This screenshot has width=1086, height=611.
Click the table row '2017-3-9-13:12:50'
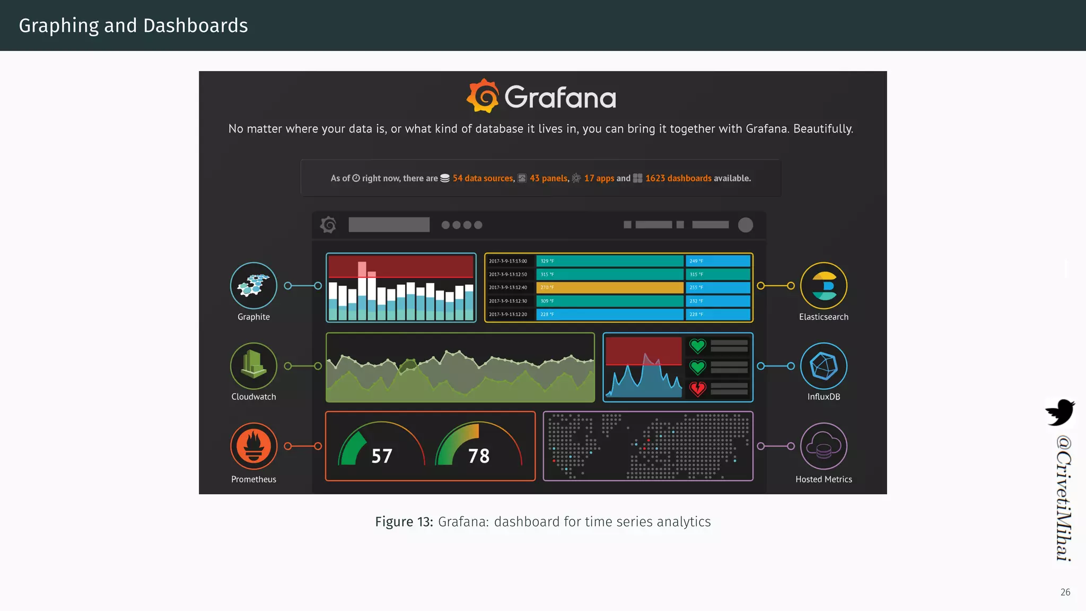click(619, 274)
